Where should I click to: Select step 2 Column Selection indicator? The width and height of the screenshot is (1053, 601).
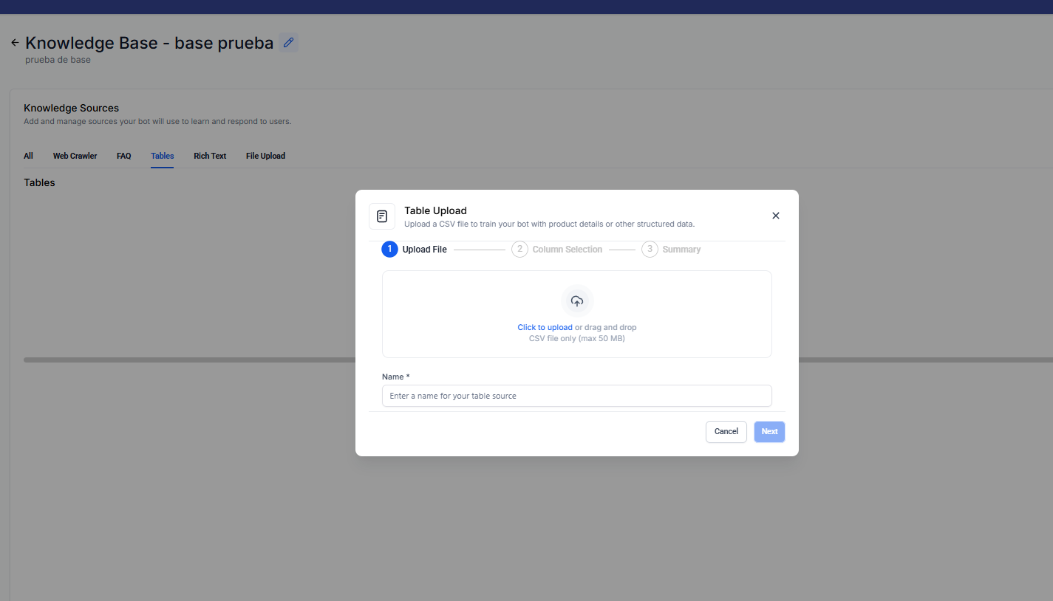[x=519, y=250]
